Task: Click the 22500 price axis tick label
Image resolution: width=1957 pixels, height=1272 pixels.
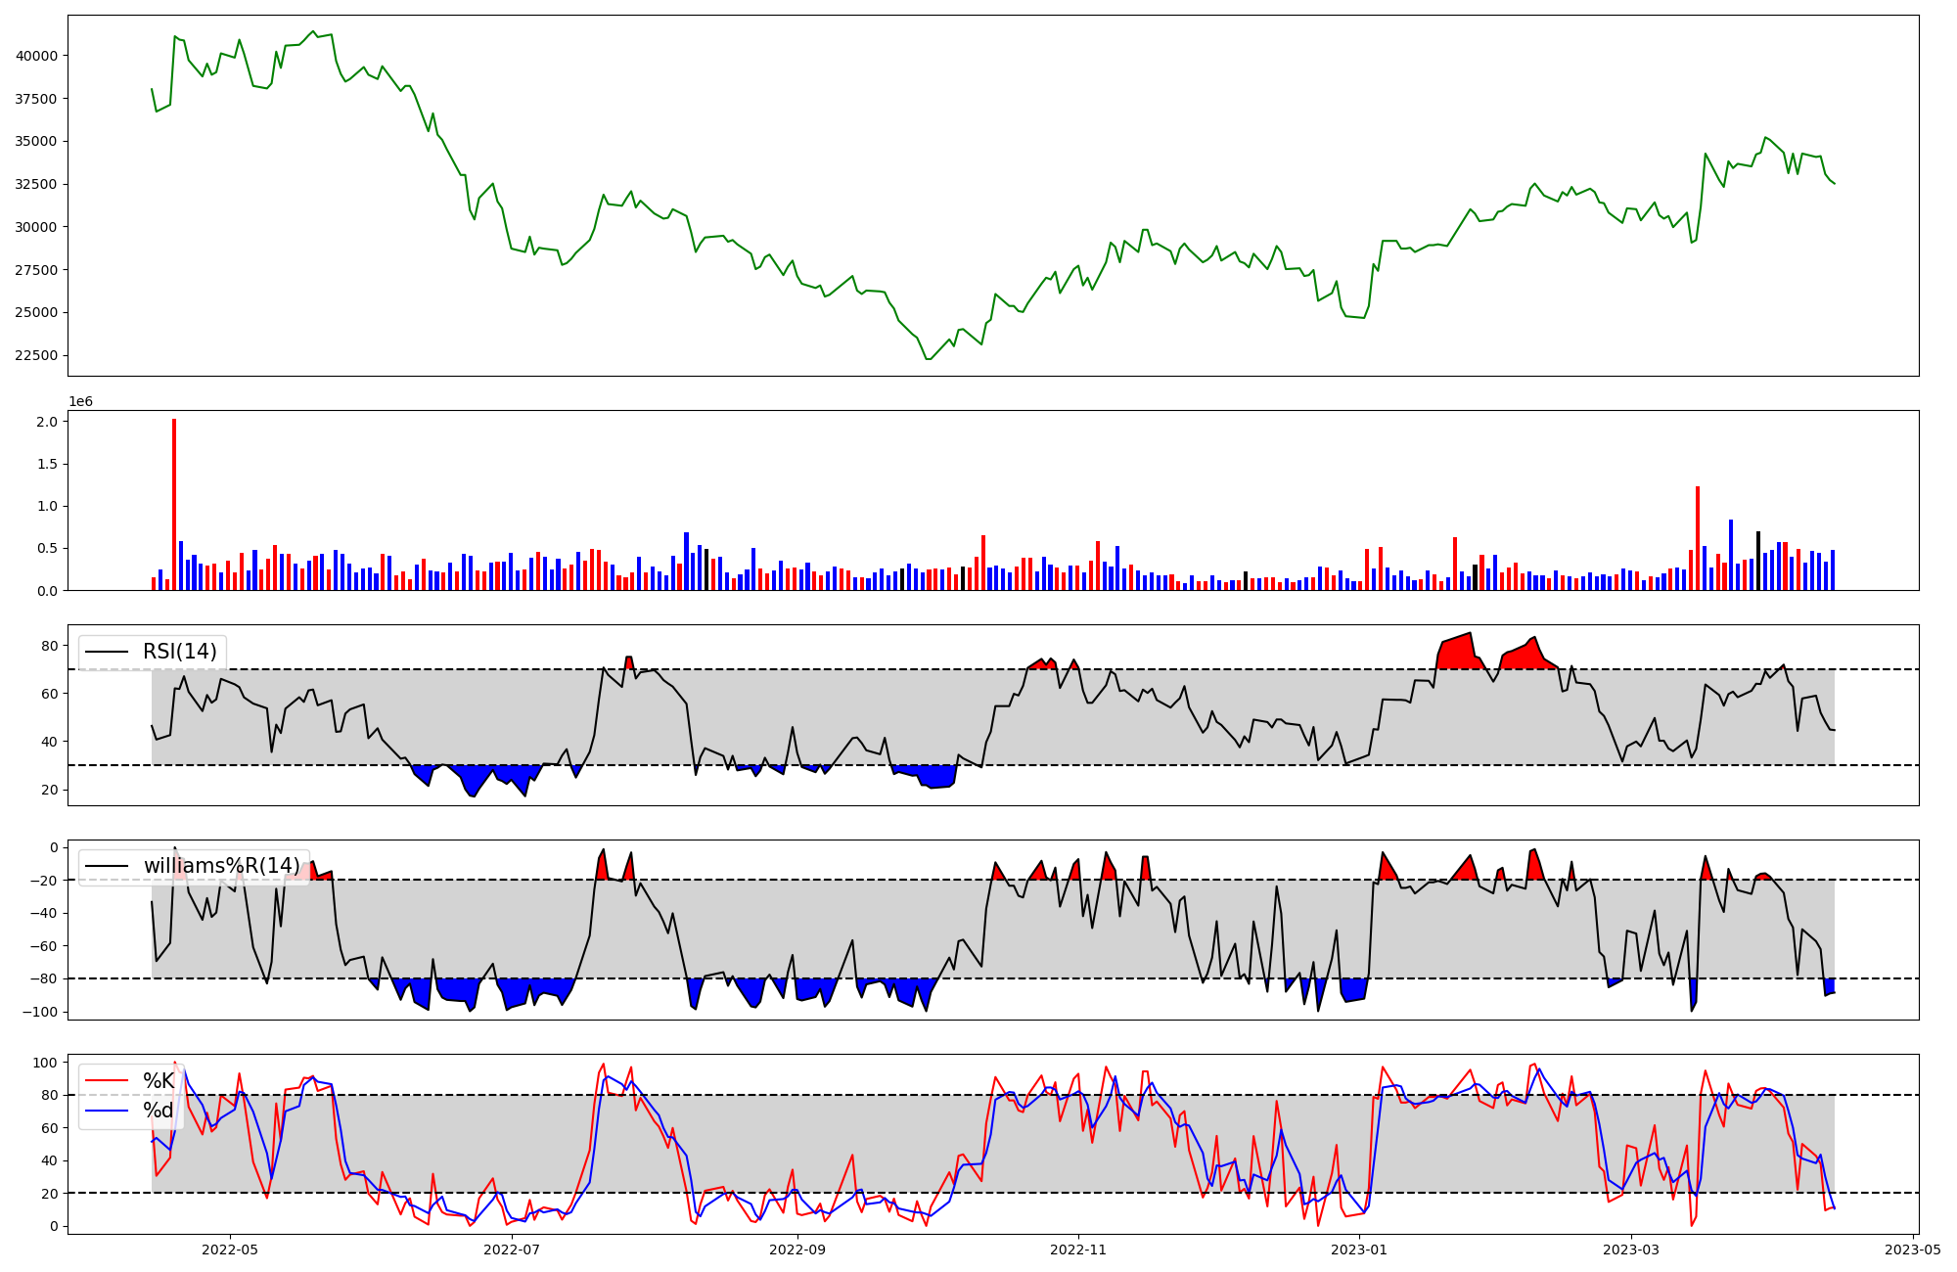Action: click(36, 355)
